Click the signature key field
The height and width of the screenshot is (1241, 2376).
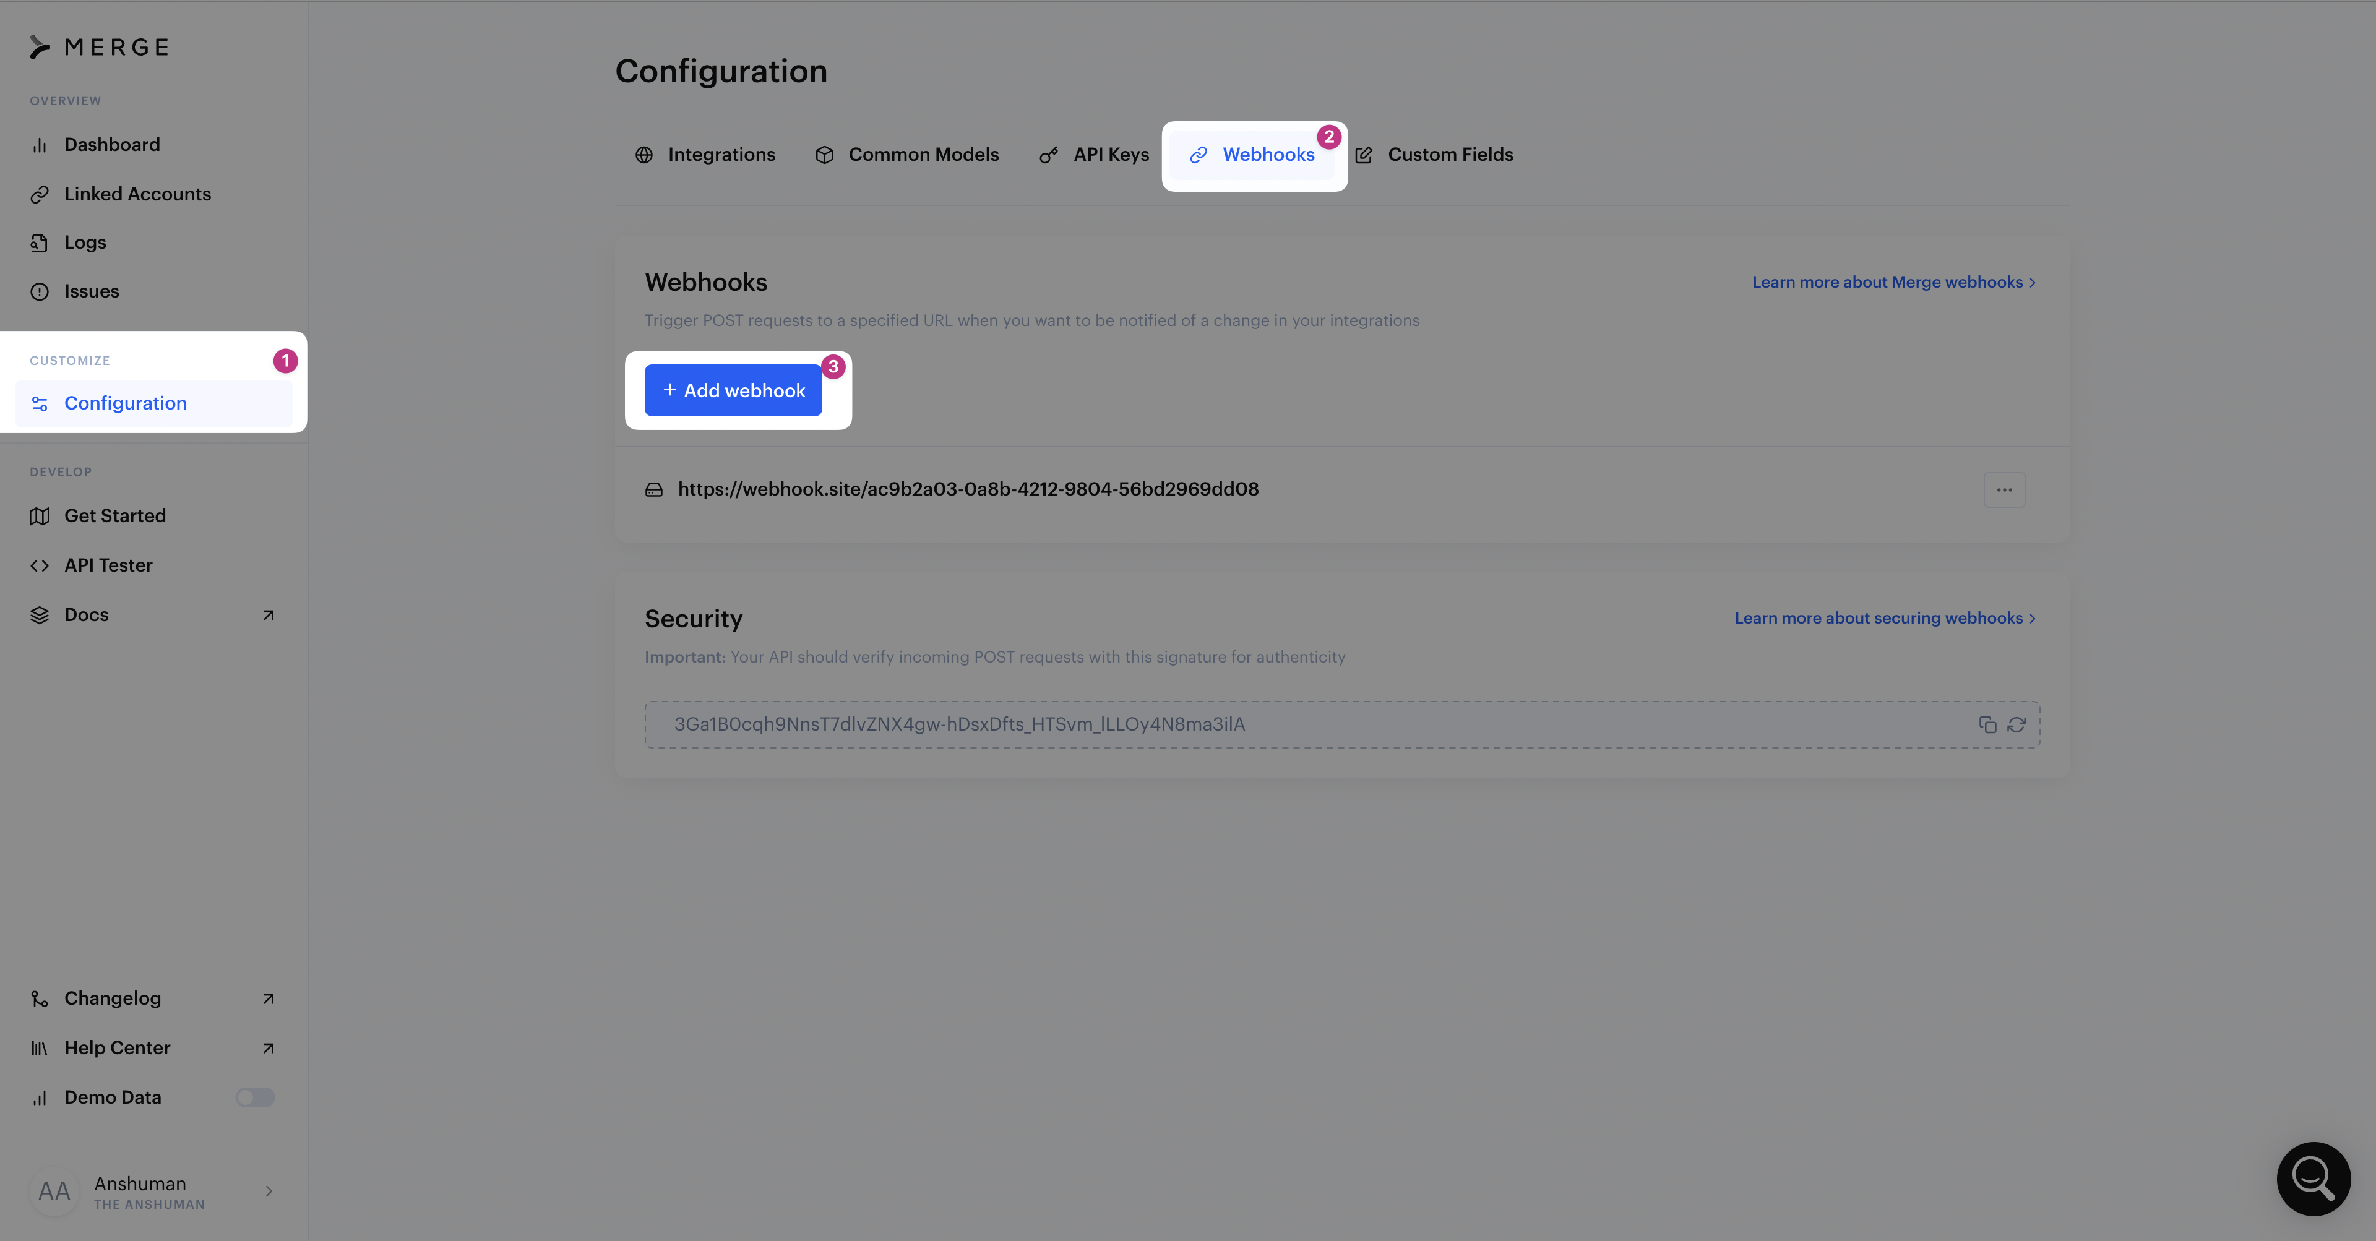1342,724
